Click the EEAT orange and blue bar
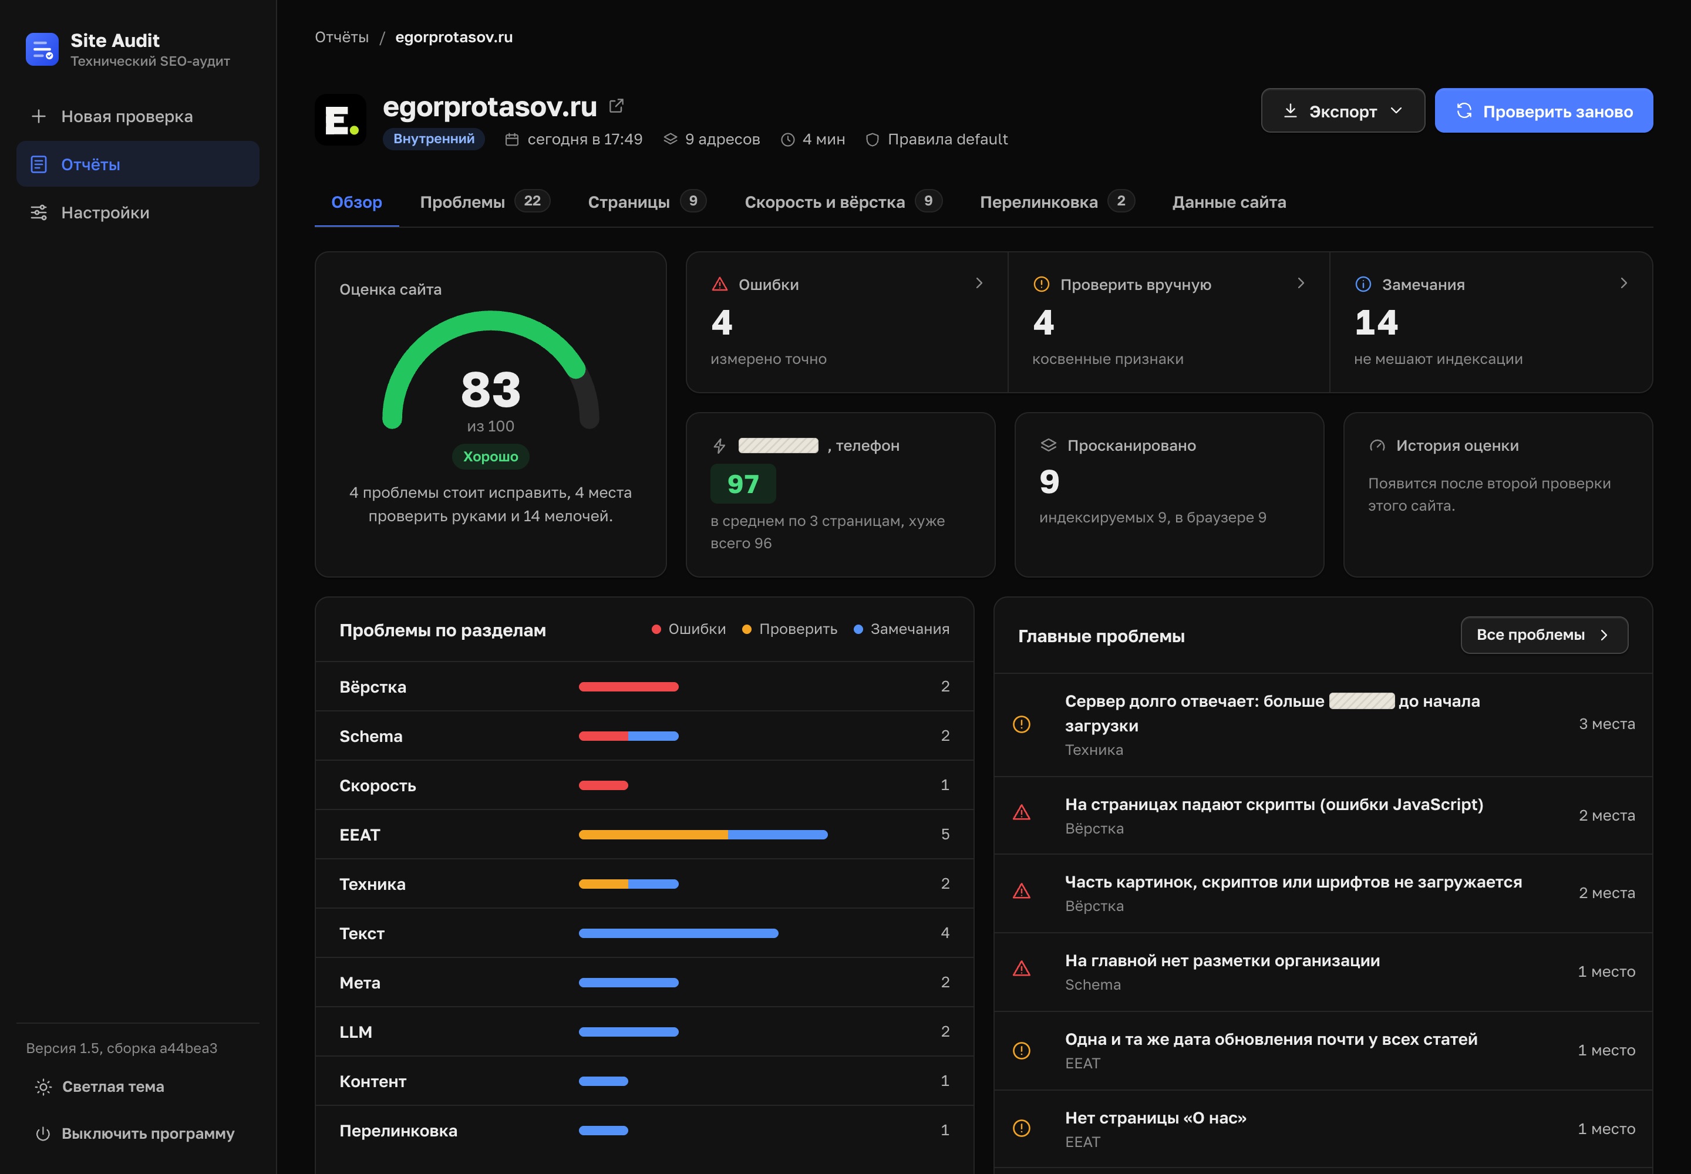 pos(703,835)
